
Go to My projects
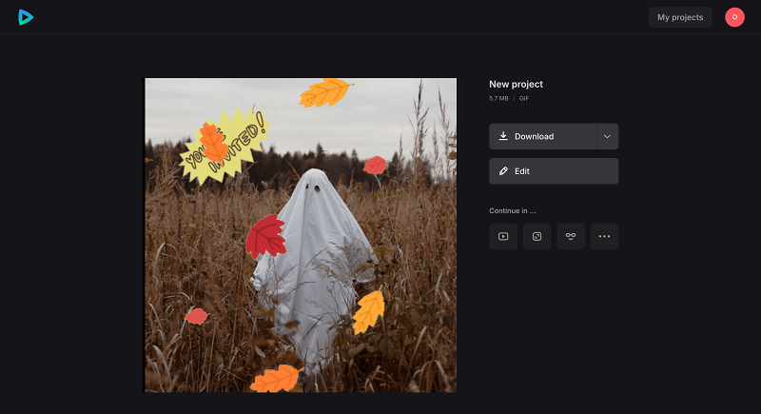pos(680,17)
